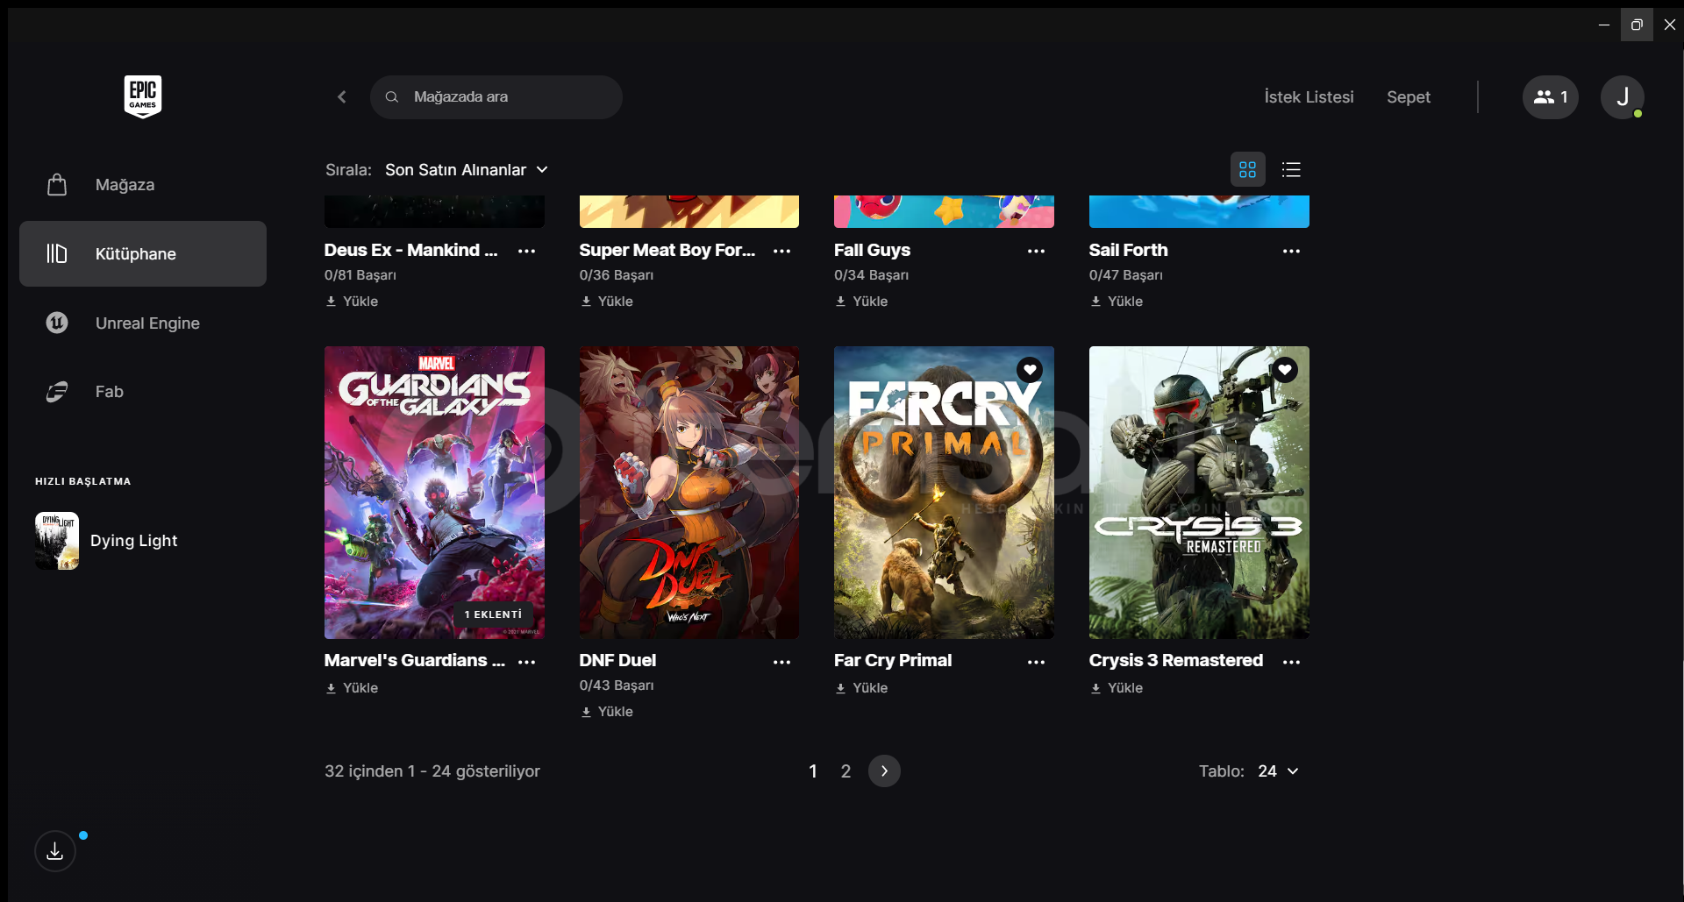The image size is (1684, 902).
Task: Click the search magnifier icon
Action: click(x=392, y=97)
